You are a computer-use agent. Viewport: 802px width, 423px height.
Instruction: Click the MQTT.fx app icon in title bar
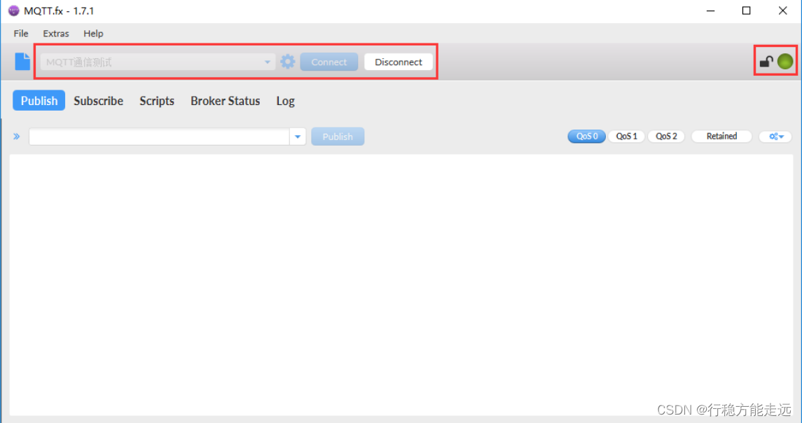coord(14,11)
